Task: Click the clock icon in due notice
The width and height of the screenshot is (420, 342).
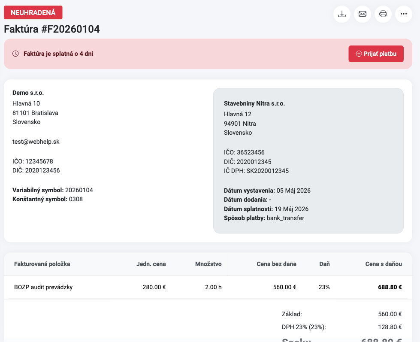Action: point(15,54)
